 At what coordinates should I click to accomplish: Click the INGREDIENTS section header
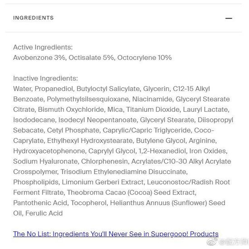coord(34,18)
